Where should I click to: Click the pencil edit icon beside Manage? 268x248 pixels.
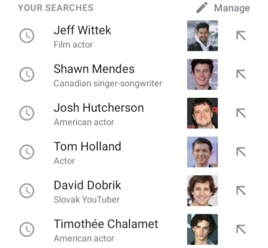point(202,7)
